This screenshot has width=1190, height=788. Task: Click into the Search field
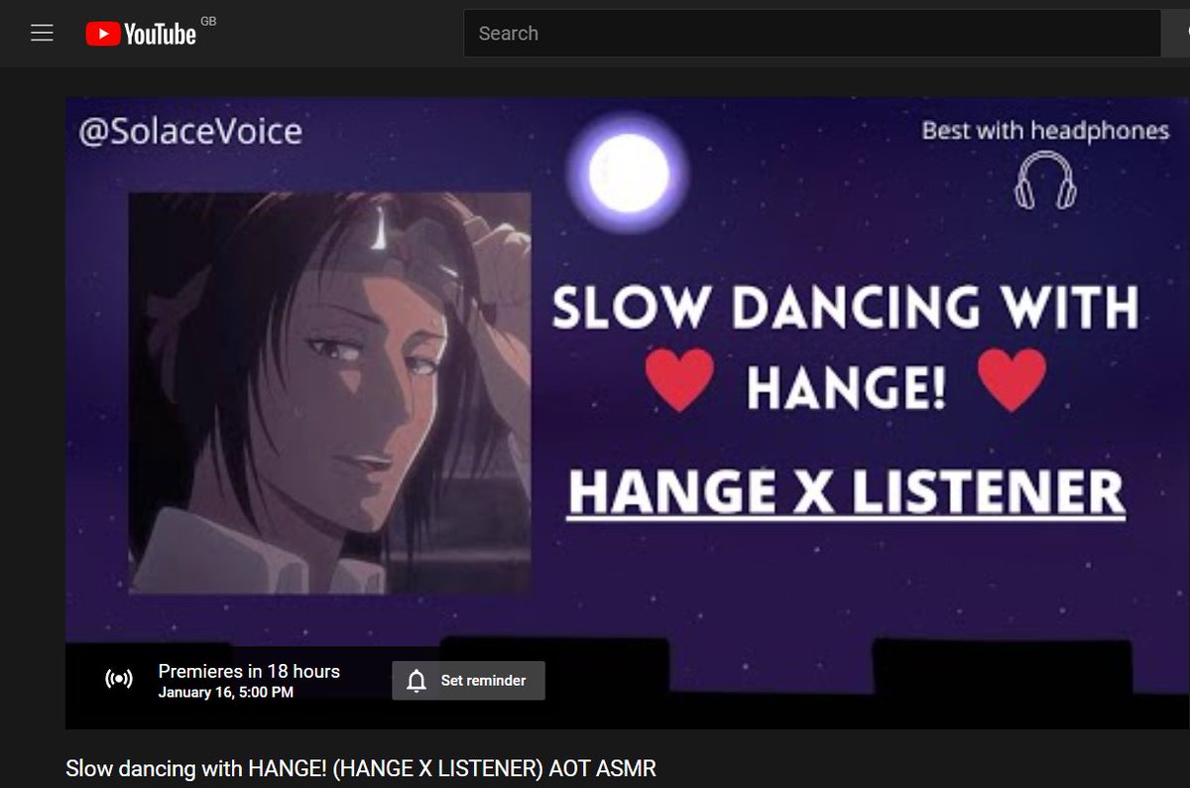(812, 33)
